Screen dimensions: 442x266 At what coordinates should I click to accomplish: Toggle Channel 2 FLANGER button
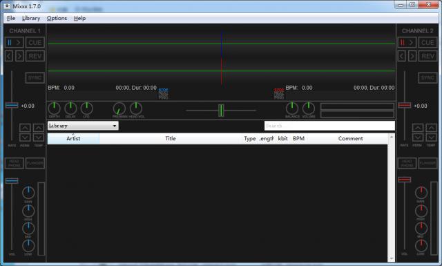click(x=427, y=163)
